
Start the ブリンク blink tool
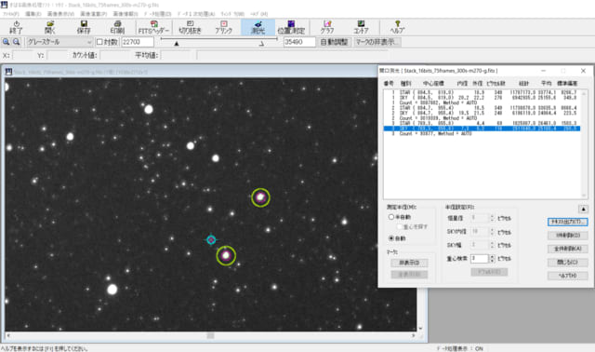[223, 27]
